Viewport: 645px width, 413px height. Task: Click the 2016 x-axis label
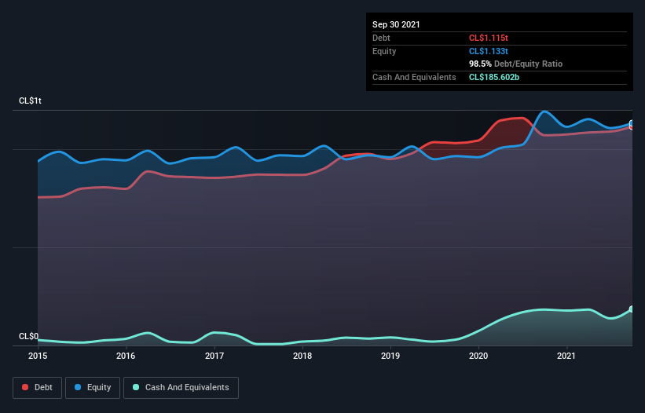coord(126,356)
